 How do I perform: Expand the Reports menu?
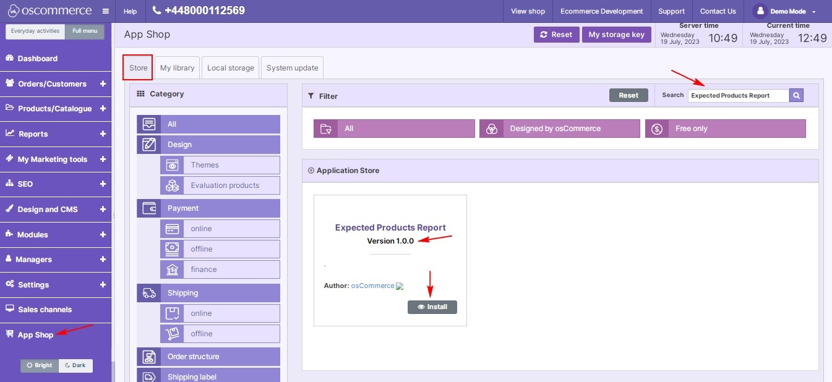point(103,134)
